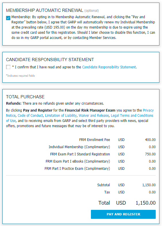The width and height of the screenshot is (162, 226).
Task: Open the Code of Conduct link
Action: pyautogui.click(x=31, y=115)
